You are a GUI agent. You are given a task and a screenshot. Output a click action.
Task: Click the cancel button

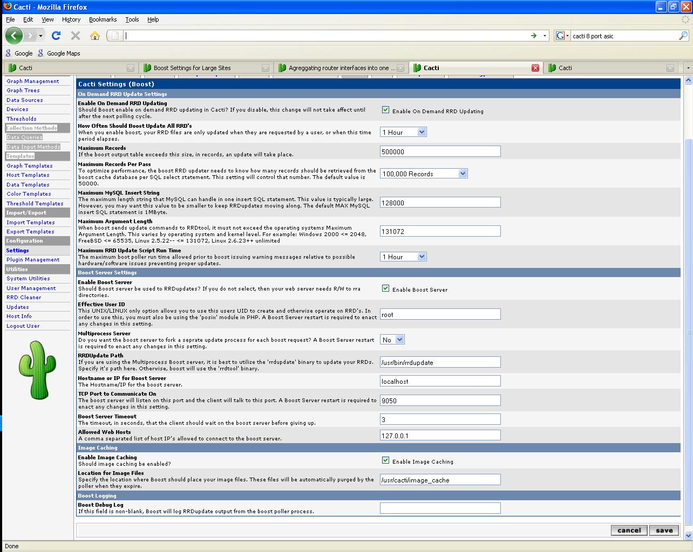coord(629,530)
